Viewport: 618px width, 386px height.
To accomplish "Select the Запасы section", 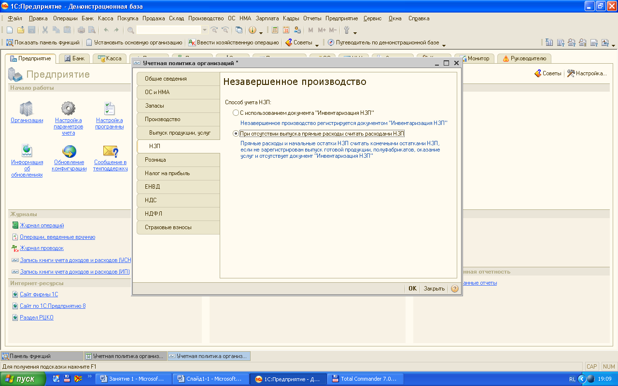I will click(178, 106).
